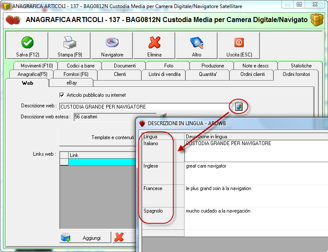Click the globe icon beside Descrizione web estesa
Viewport: 328px width, 252px height.
click(x=163, y=115)
